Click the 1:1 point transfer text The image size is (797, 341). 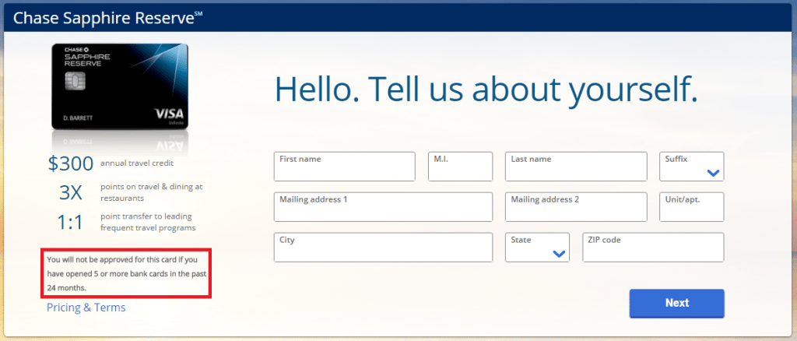coord(127,223)
